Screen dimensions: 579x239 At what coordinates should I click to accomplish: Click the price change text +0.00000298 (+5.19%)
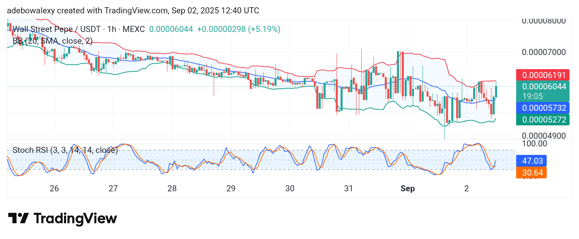coord(239,29)
